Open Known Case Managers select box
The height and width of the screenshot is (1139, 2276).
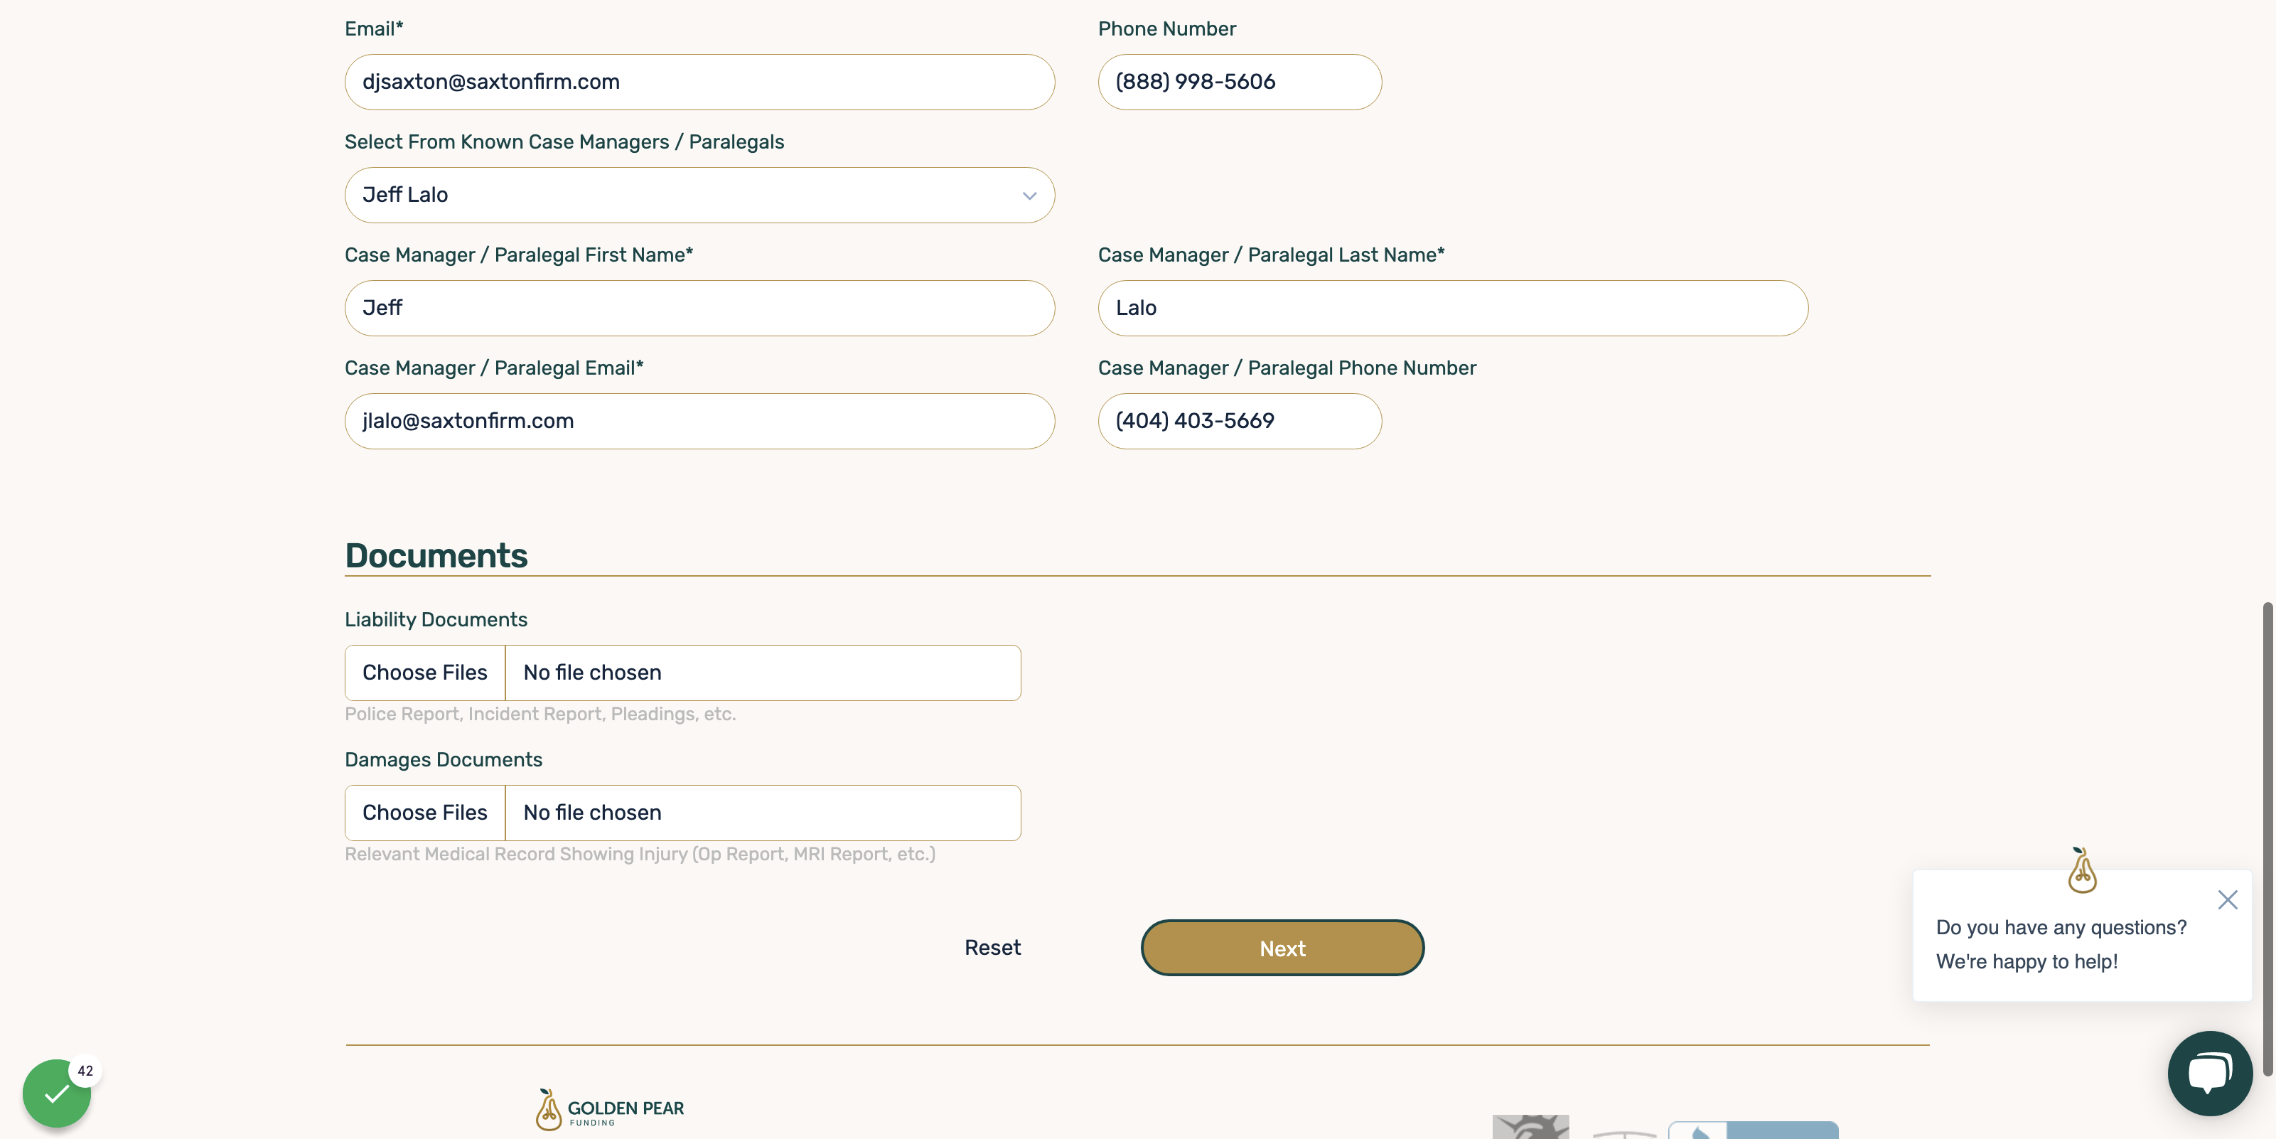coord(699,196)
